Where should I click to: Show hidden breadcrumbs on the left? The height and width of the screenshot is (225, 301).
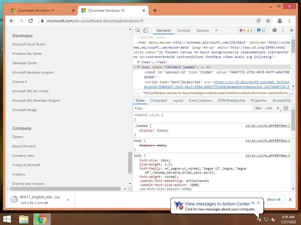(x=137, y=93)
